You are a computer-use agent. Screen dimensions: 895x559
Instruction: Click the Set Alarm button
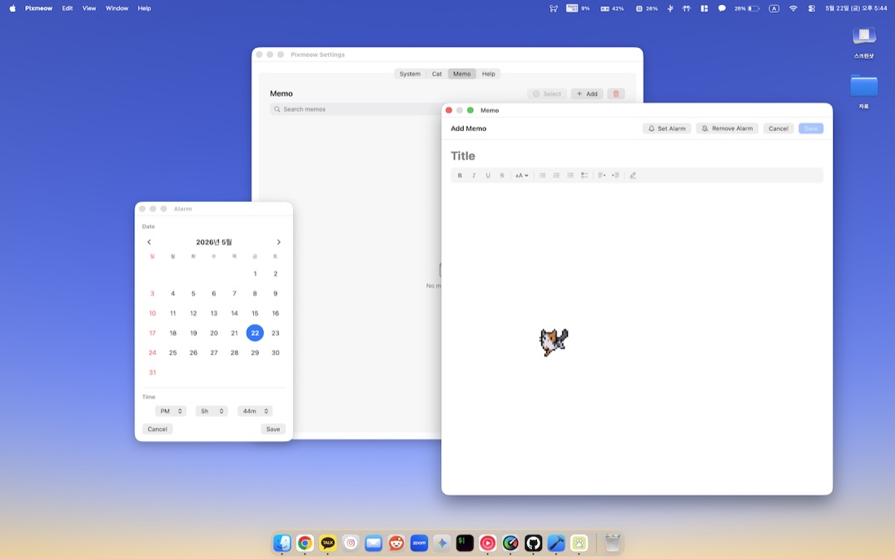(666, 129)
